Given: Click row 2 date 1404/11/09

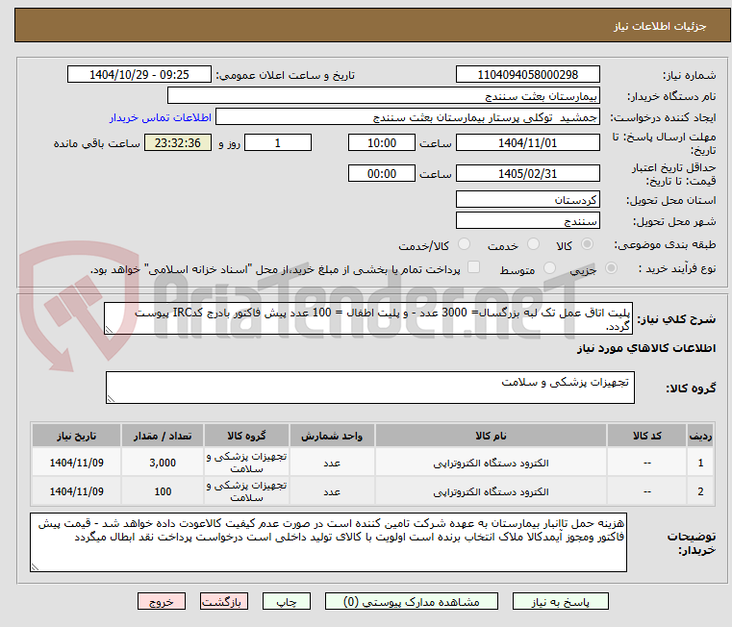Looking at the screenshot, I should 77,491.
